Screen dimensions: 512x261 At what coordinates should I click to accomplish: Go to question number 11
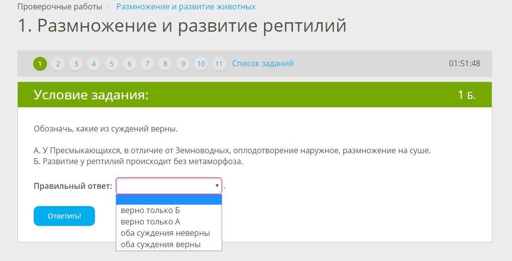[219, 64]
